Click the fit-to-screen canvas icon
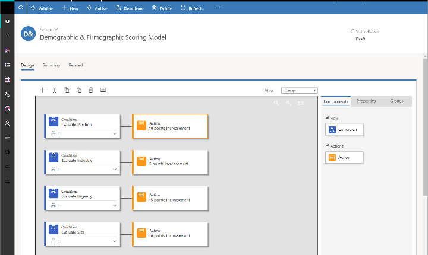The height and width of the screenshot is (255, 428). [300, 103]
